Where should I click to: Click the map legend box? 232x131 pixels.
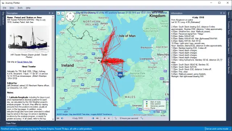[154, 105]
